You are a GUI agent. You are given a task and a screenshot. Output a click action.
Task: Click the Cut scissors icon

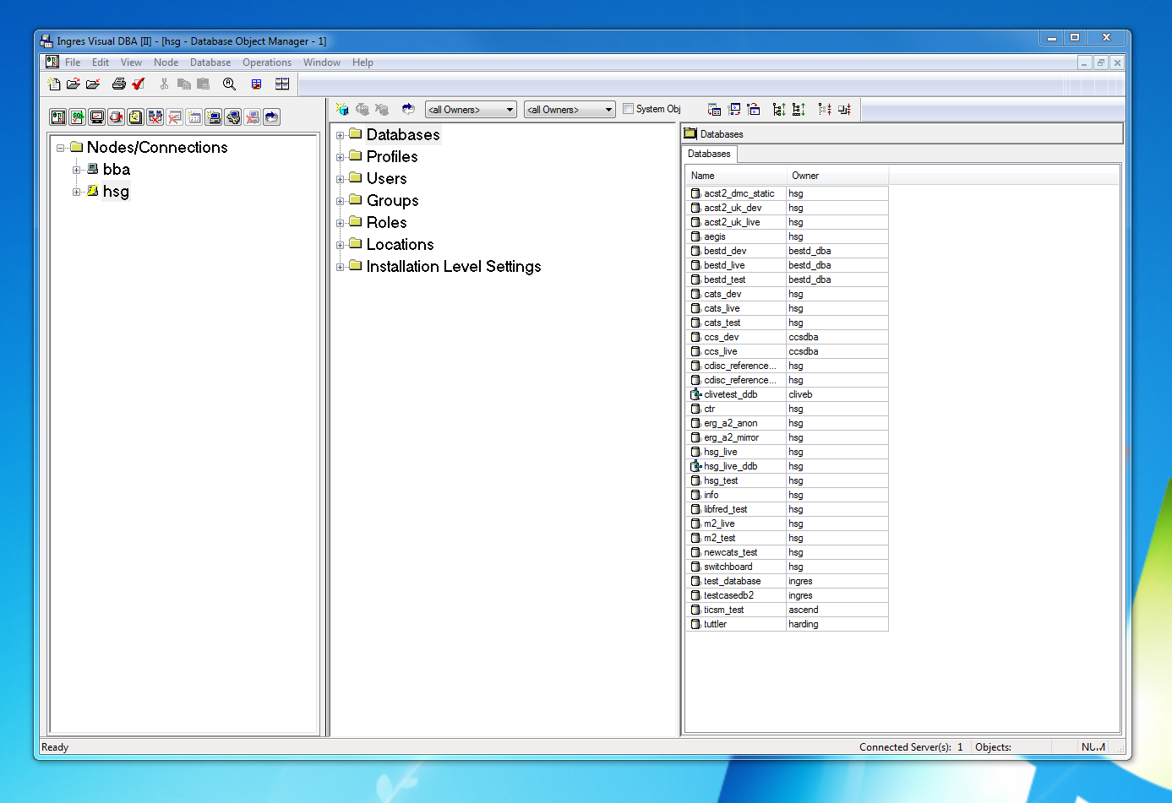[x=164, y=84]
